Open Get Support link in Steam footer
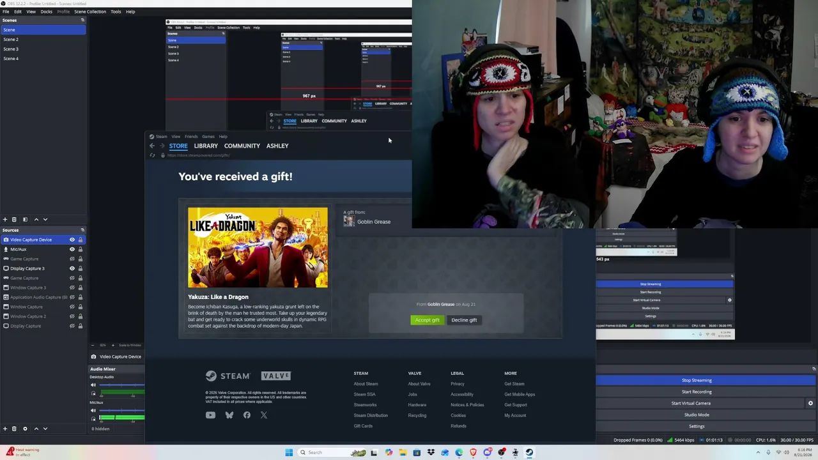The width and height of the screenshot is (818, 460). point(516,404)
